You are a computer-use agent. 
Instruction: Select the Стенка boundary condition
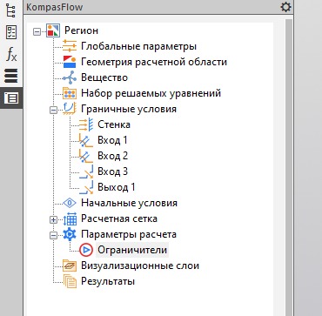pos(114,124)
